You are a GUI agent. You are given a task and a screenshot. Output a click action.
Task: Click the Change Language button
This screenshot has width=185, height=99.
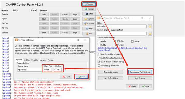point(111,72)
